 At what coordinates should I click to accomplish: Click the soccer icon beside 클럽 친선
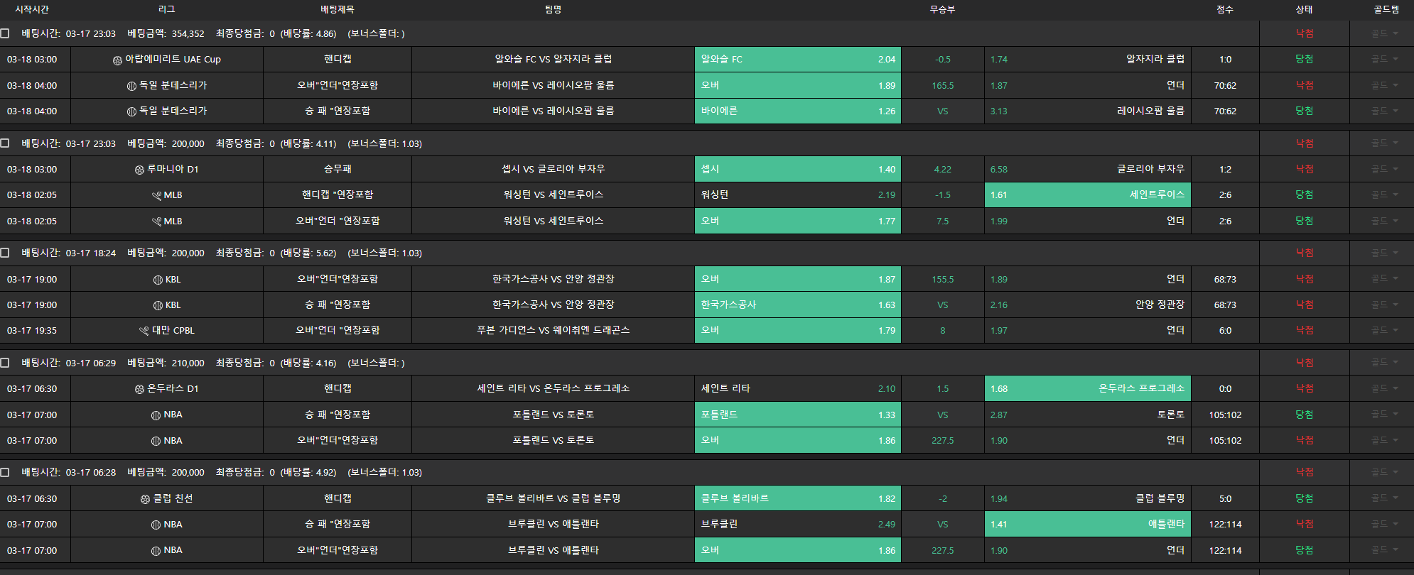[145, 499]
